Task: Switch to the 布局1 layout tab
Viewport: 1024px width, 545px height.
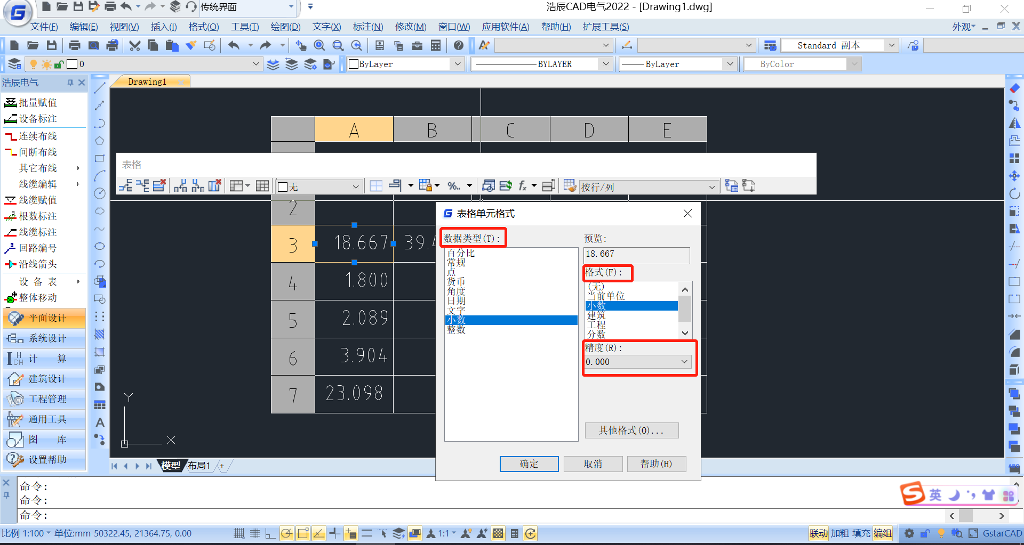Action: pos(199,466)
